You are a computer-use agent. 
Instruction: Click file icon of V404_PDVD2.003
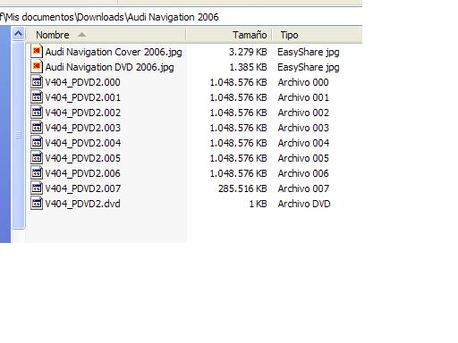[x=37, y=127]
